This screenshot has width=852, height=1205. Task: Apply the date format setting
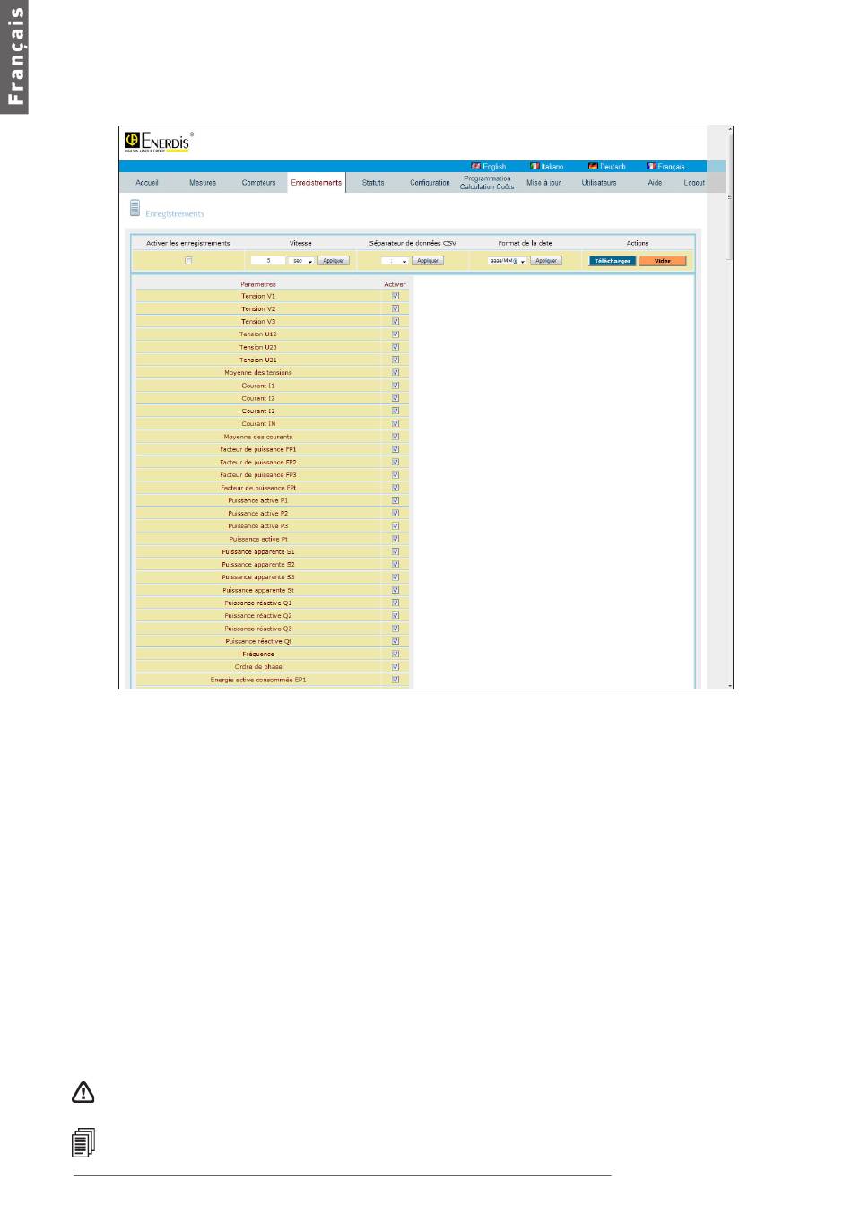coord(546,261)
